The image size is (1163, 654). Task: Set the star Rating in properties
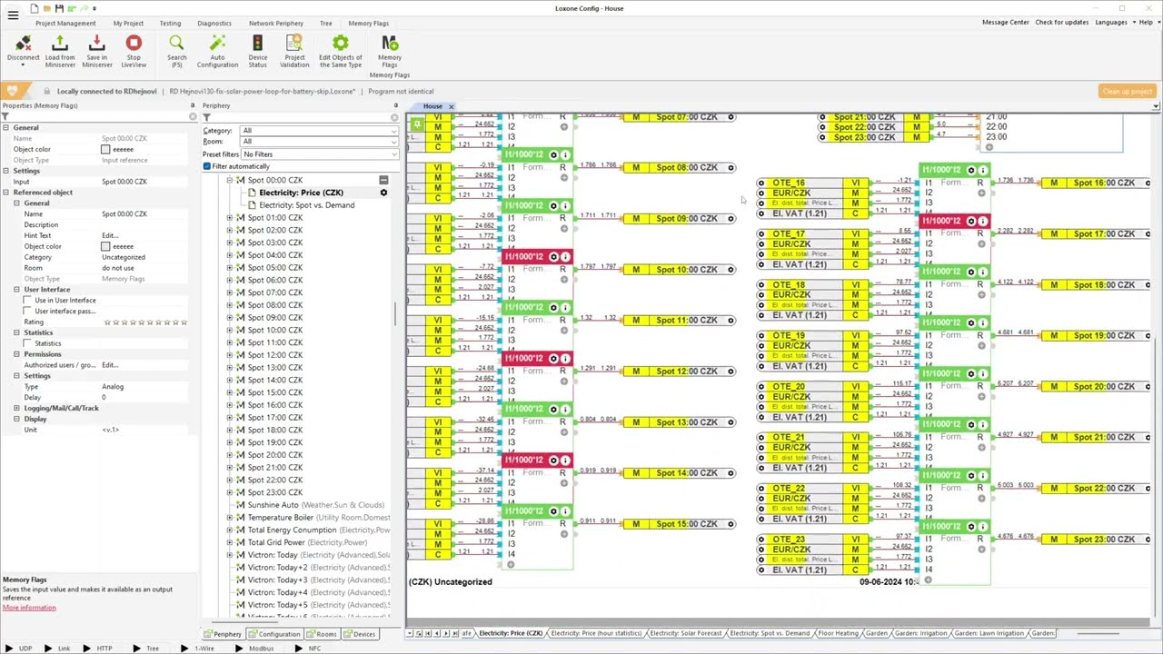(x=145, y=322)
